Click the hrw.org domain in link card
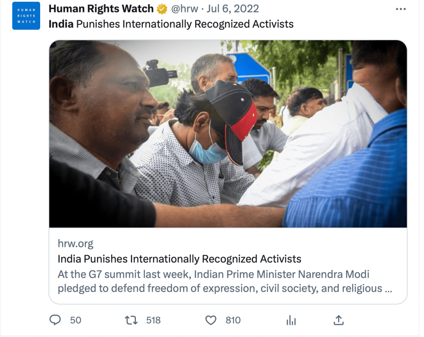This screenshot has height=337, width=424. 75,244
